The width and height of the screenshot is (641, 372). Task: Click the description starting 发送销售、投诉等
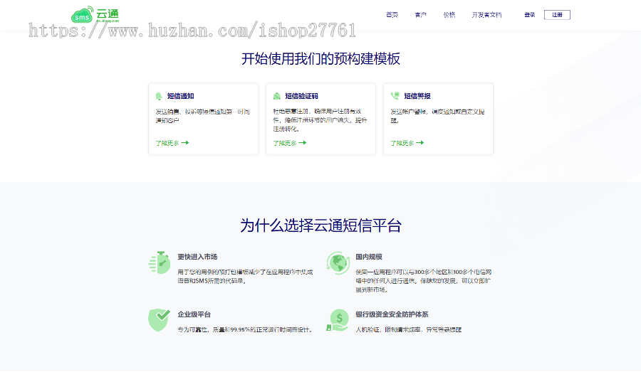click(202, 116)
